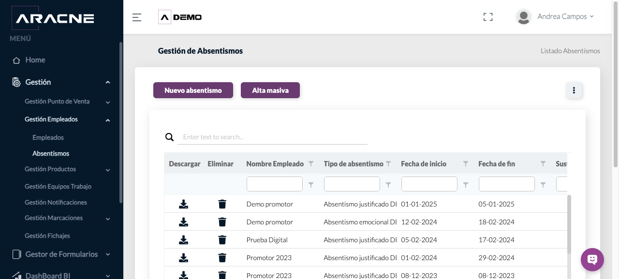
Task: Toggle the hamburger sidebar menu icon
Action: (x=137, y=17)
